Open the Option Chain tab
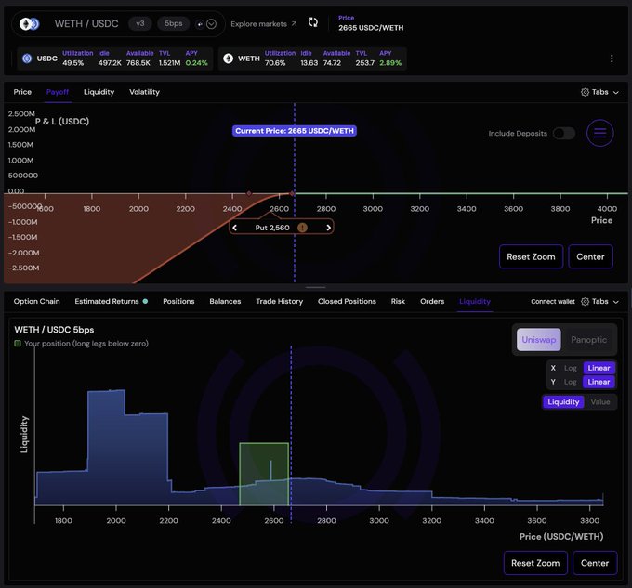This screenshot has height=588, width=632. tap(36, 301)
